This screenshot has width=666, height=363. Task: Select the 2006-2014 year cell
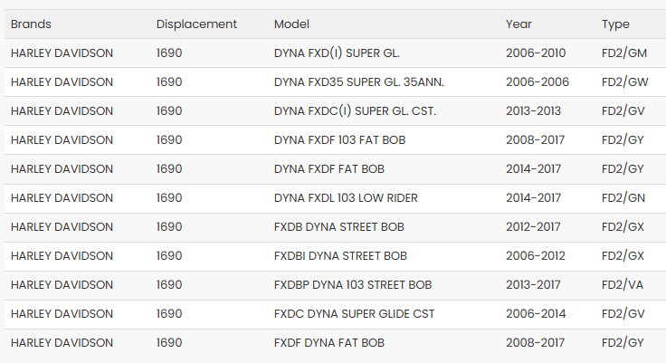(x=536, y=314)
